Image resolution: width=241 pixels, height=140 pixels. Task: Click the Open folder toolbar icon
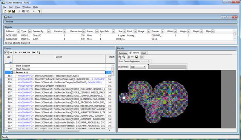(9, 11)
